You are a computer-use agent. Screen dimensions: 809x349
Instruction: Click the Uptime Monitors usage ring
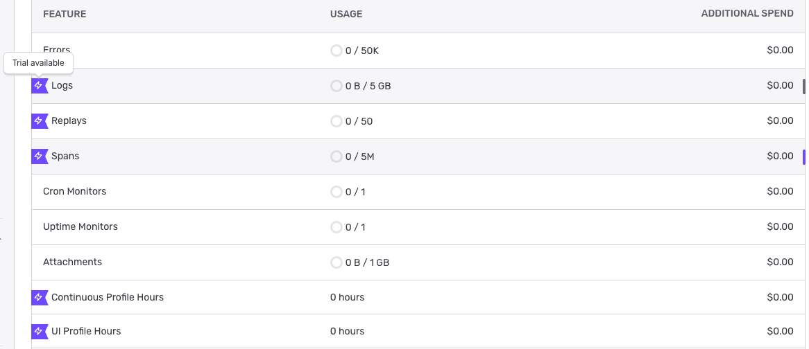[337, 227]
